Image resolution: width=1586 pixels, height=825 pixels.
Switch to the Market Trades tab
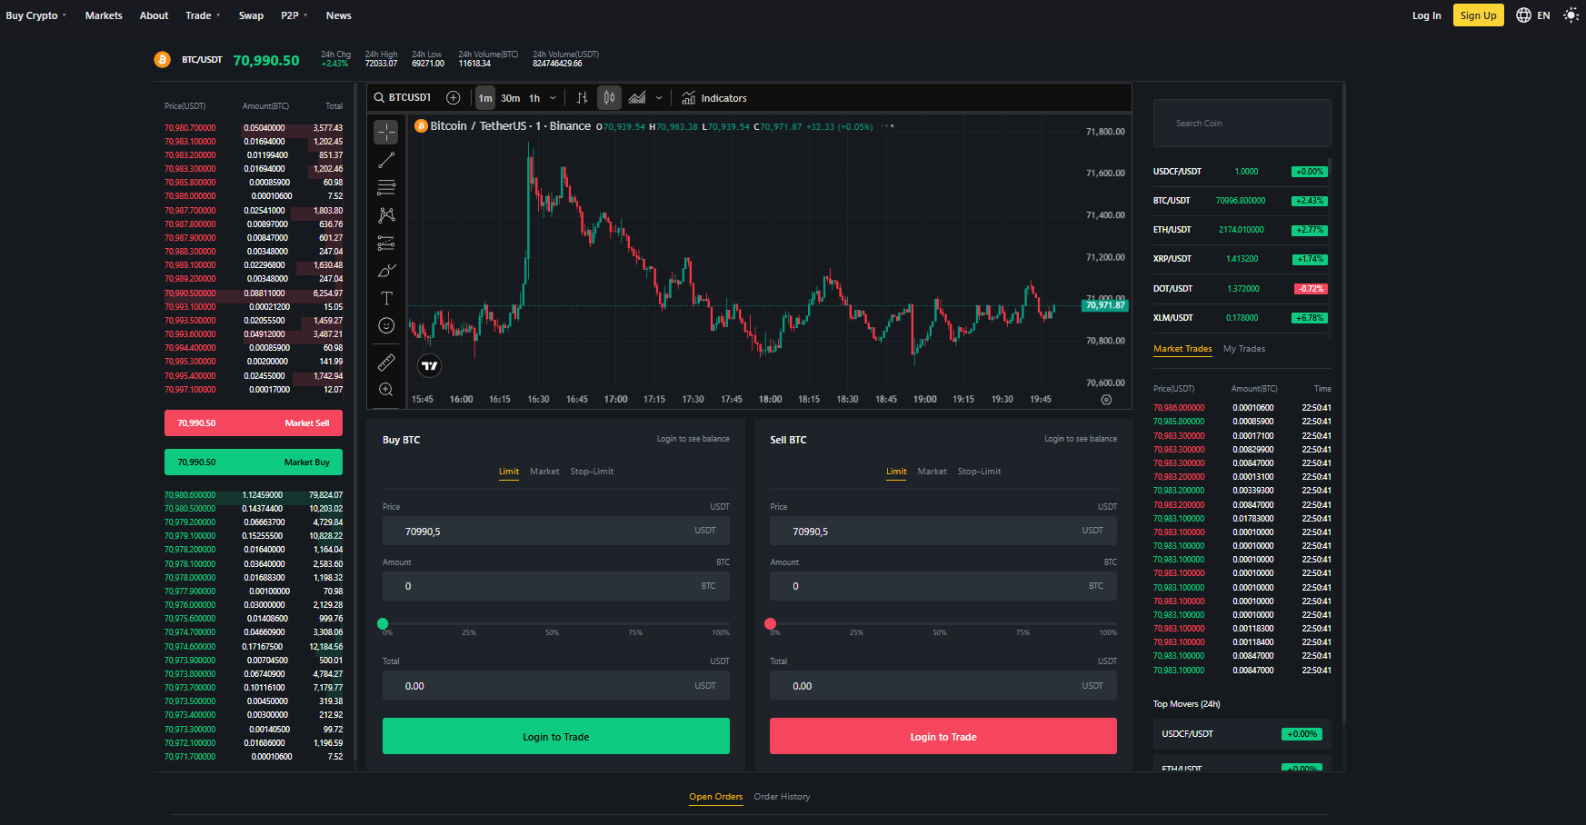[x=1182, y=349]
